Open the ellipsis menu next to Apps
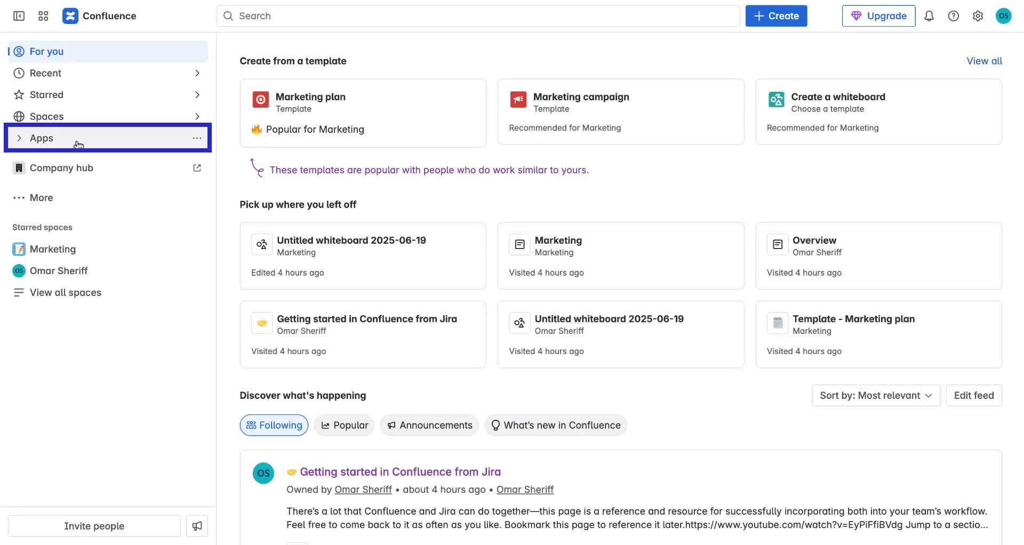 tap(197, 138)
